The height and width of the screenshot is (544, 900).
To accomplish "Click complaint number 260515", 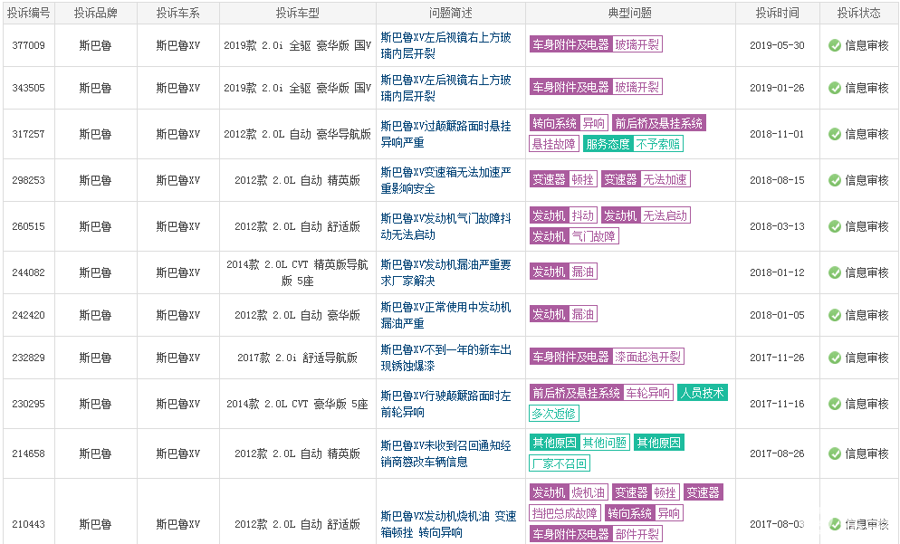I will point(29,226).
